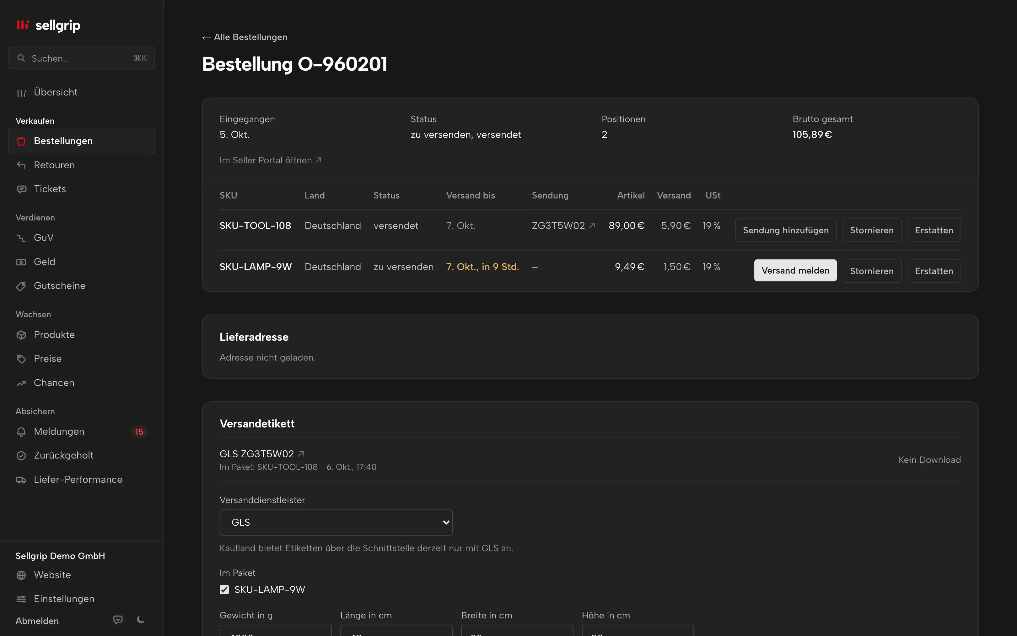Screen dimensions: 1017x636
Task: Click the Meldungen bell icon
Action: click(x=21, y=432)
